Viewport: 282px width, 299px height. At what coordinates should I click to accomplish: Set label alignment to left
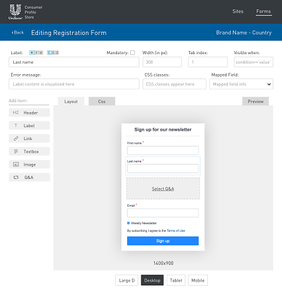tap(49, 52)
